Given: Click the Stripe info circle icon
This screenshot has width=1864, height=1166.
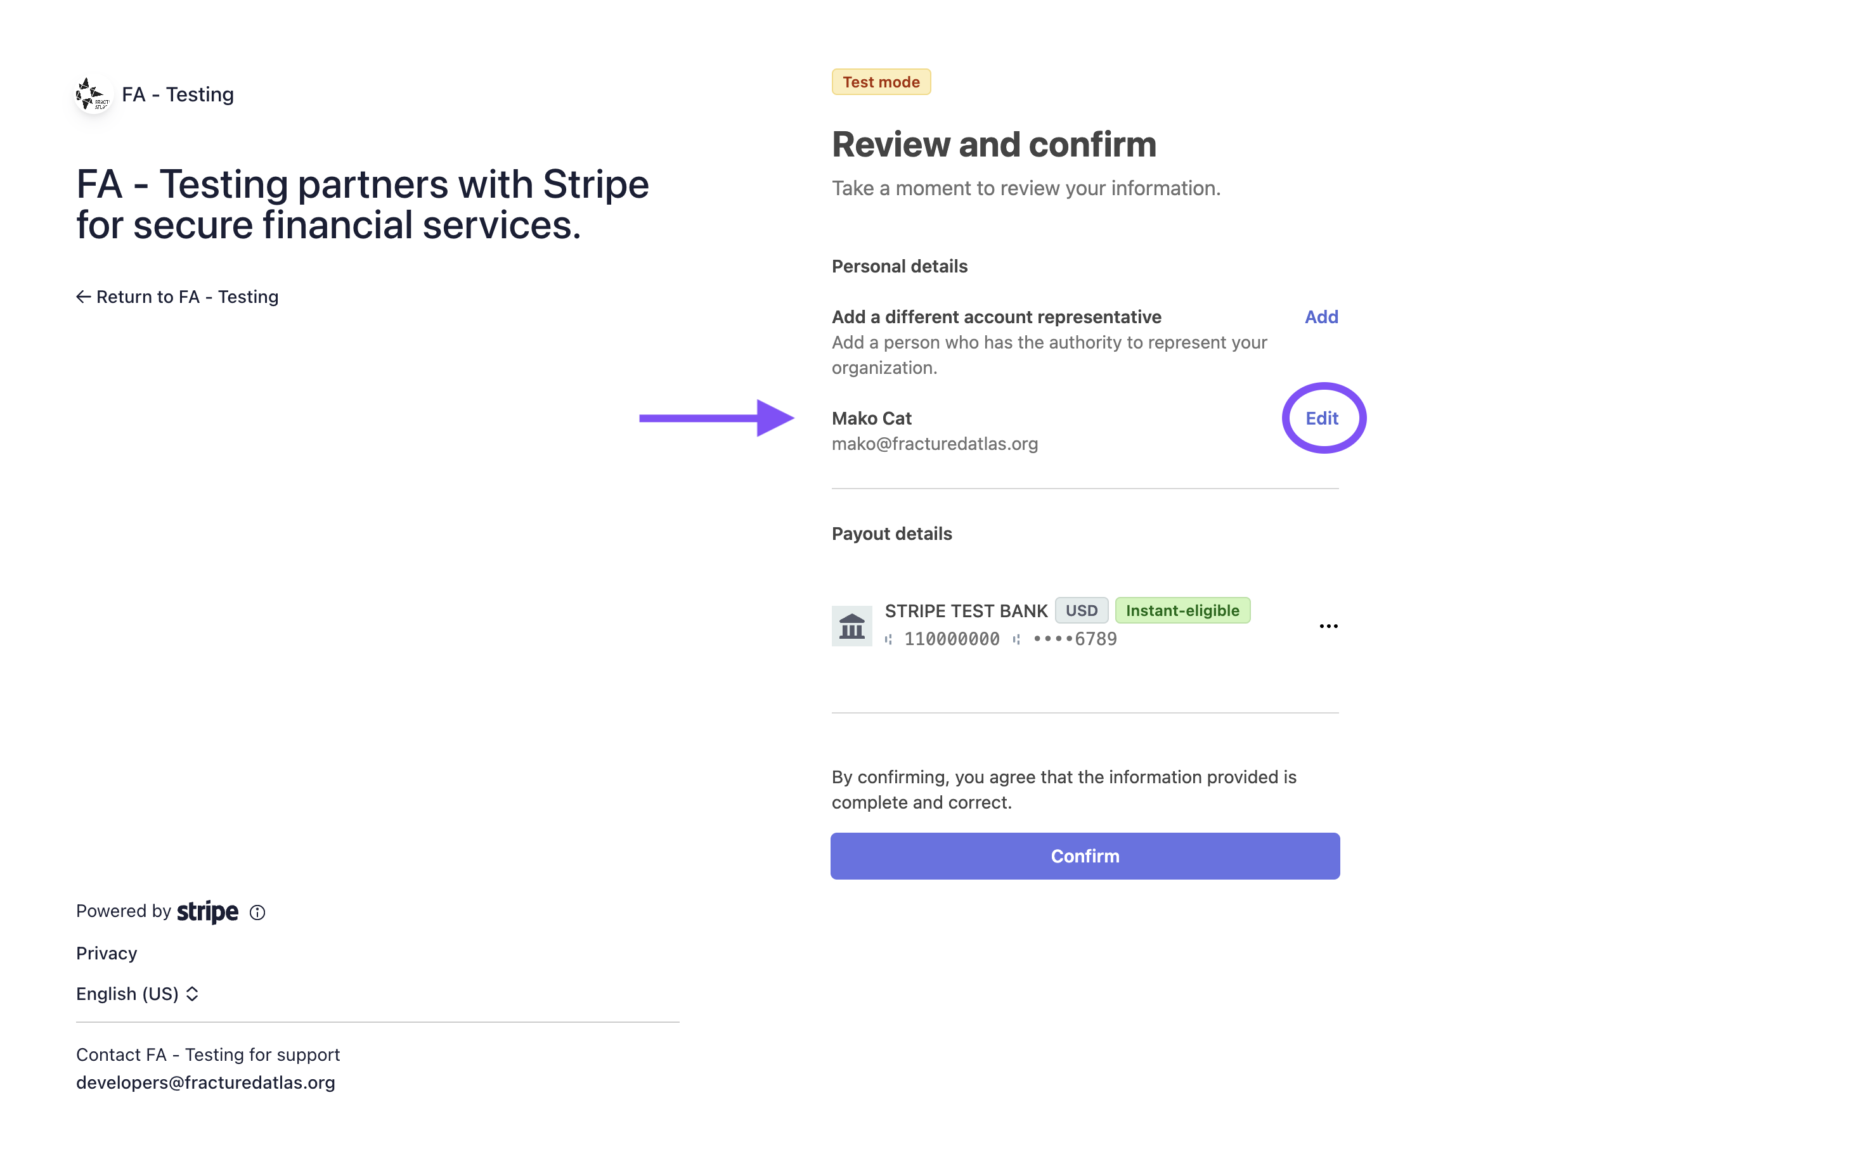Looking at the screenshot, I should coord(257,913).
